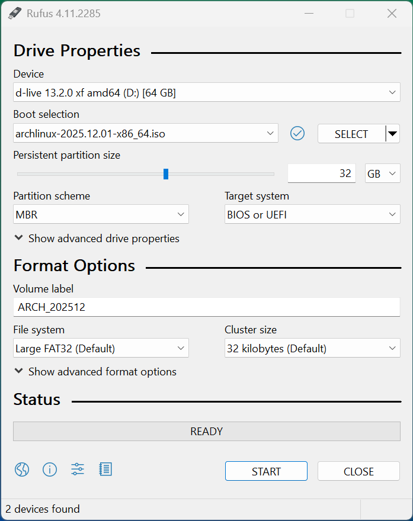
Task: Choose a Partition scheme from dropdown
Action: (101, 215)
